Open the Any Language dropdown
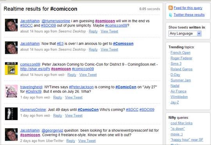The height and width of the screenshot is (145, 211). pyautogui.click(x=185, y=34)
